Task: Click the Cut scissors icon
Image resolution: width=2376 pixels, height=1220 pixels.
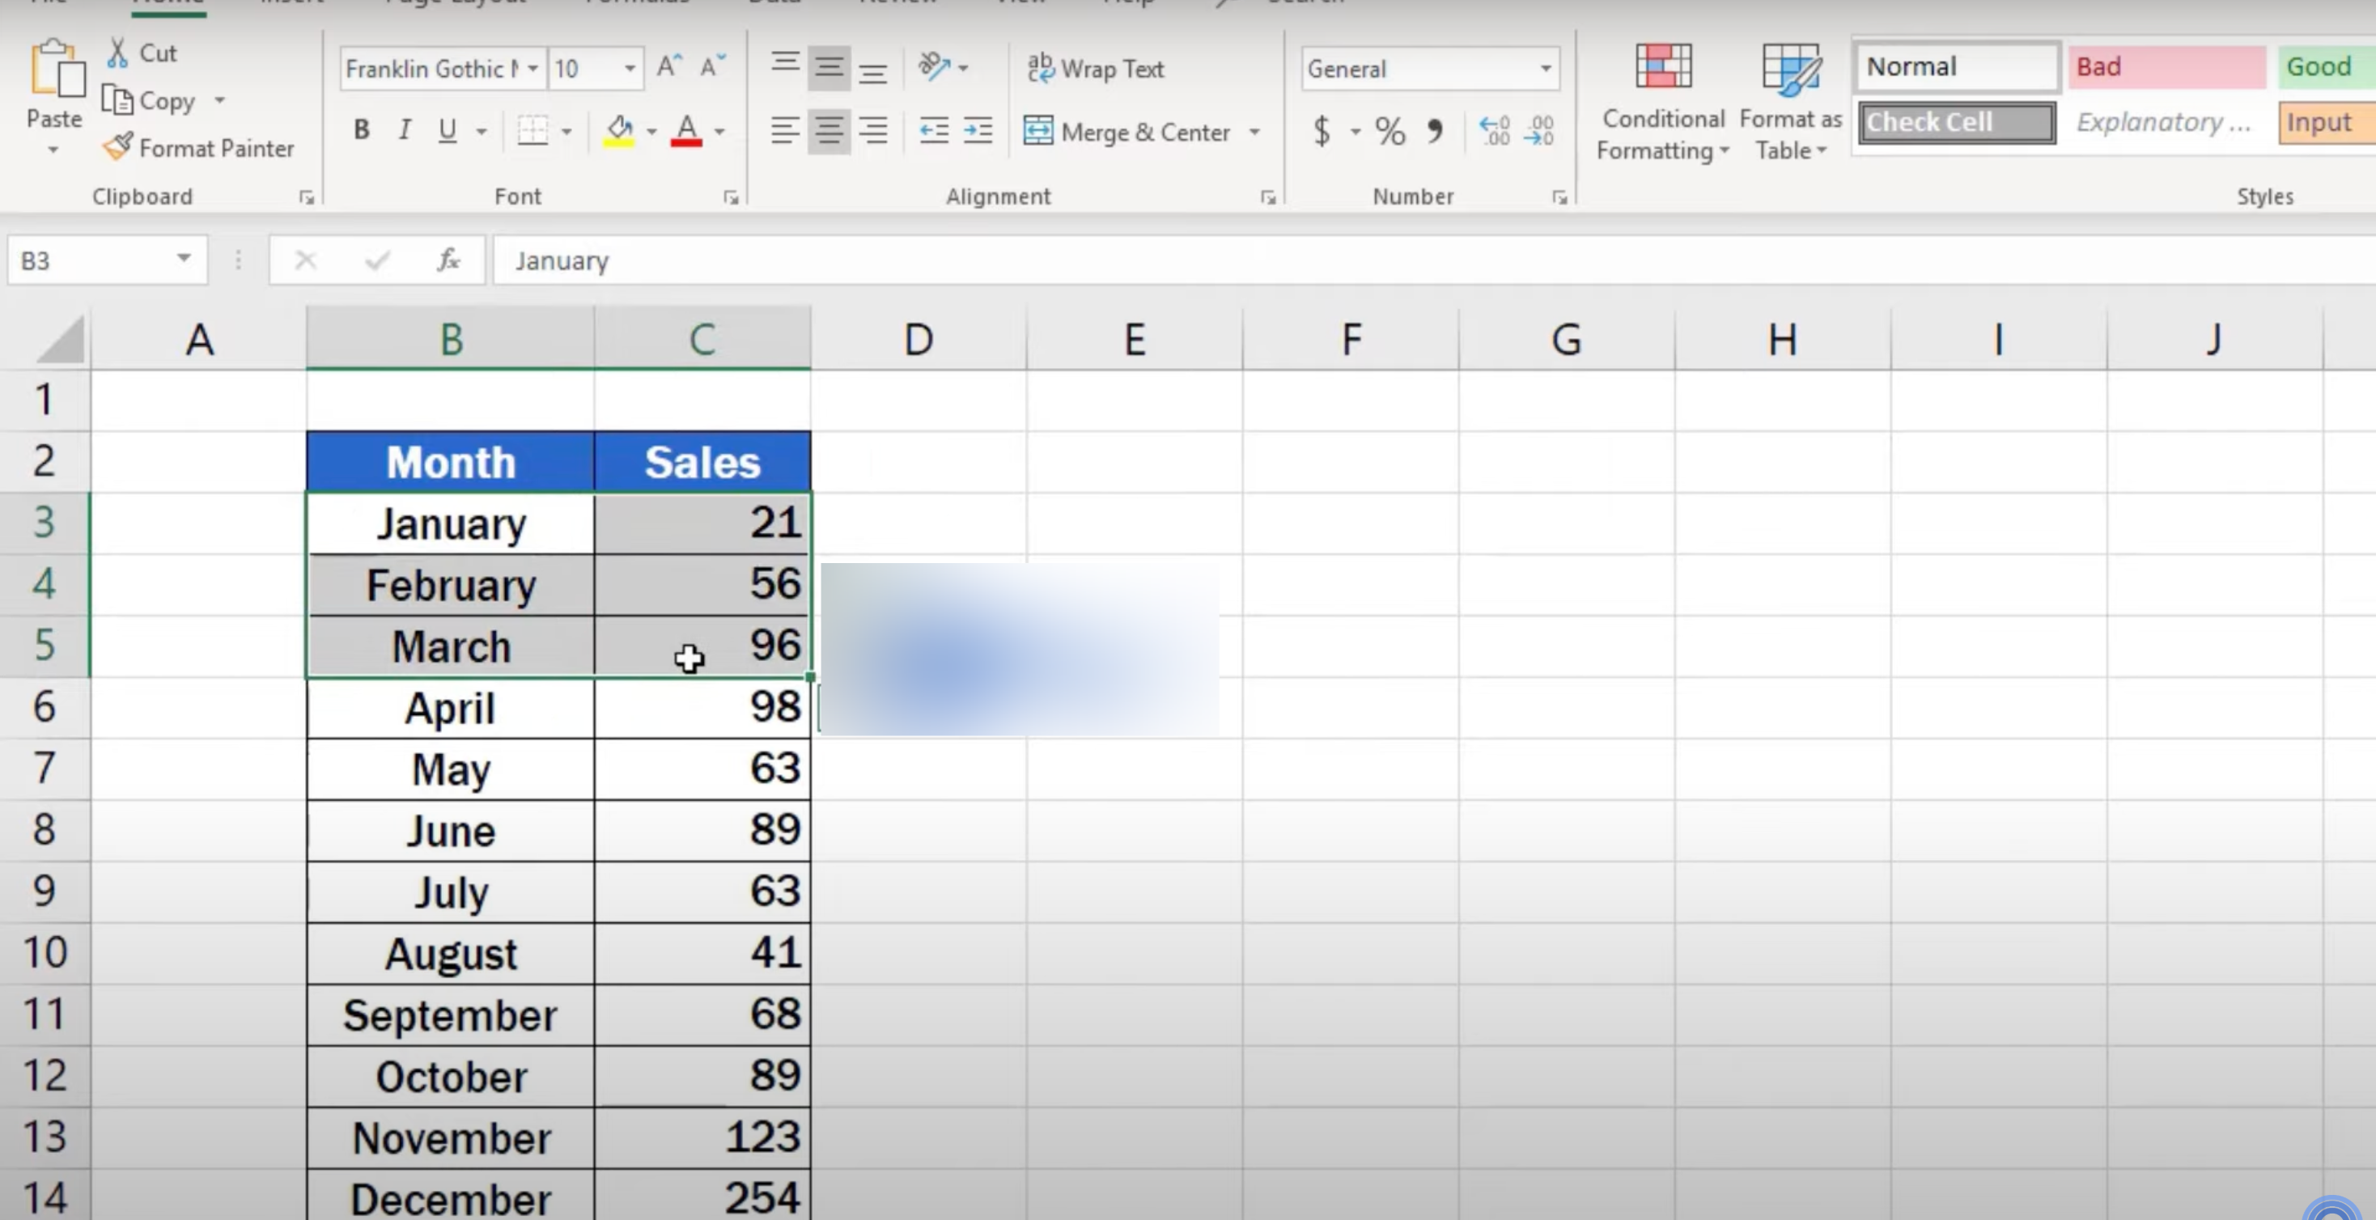Action: pos(117,53)
